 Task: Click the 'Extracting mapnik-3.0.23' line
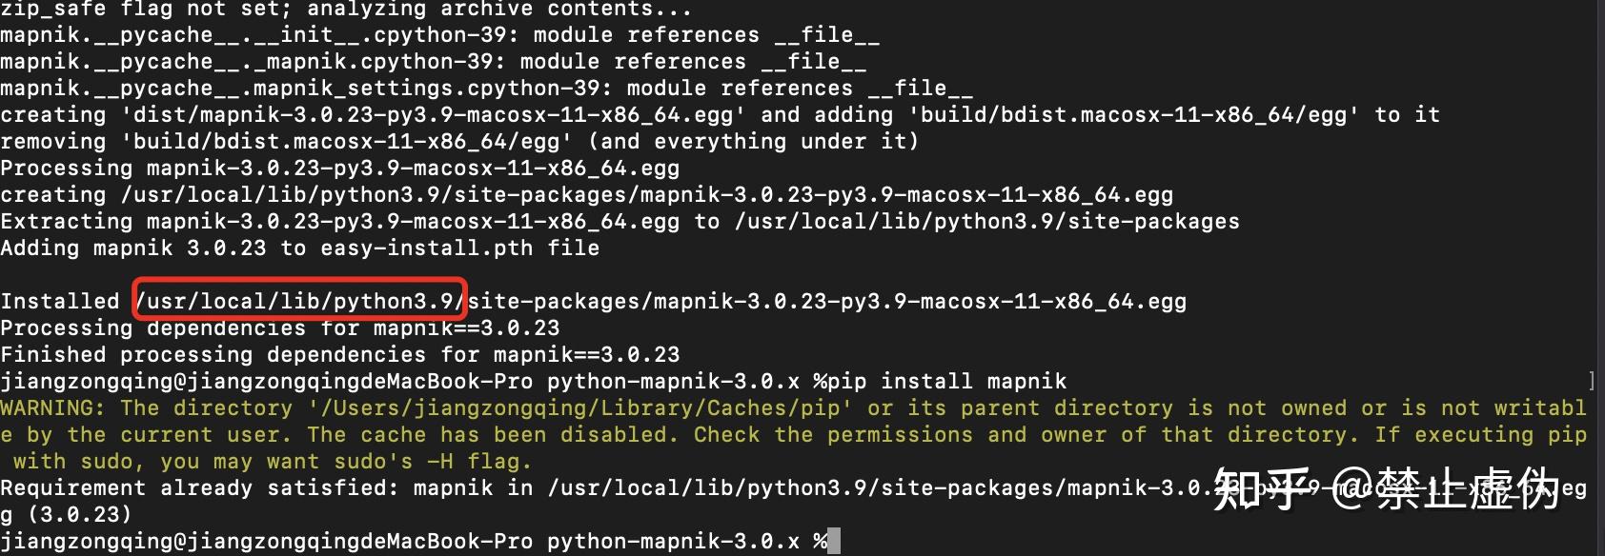(620, 222)
